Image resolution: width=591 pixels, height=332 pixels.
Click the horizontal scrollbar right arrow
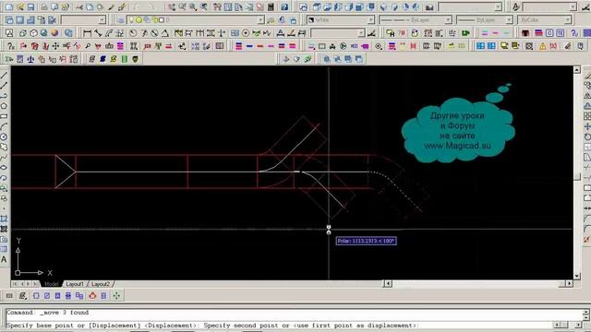(x=569, y=283)
